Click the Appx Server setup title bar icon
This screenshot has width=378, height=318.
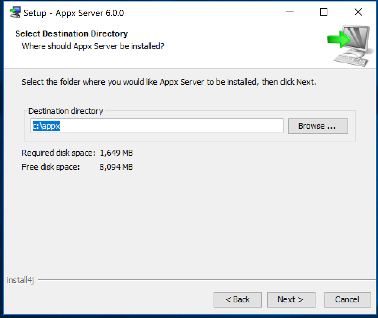[15, 13]
